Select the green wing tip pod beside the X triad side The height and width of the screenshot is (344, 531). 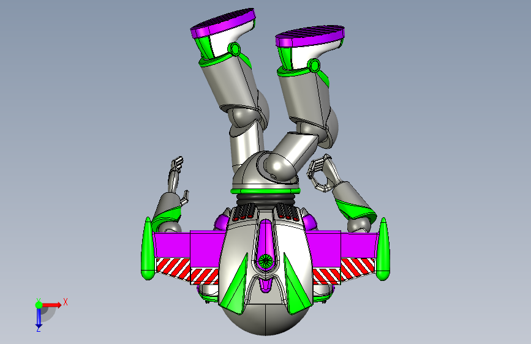(148, 249)
